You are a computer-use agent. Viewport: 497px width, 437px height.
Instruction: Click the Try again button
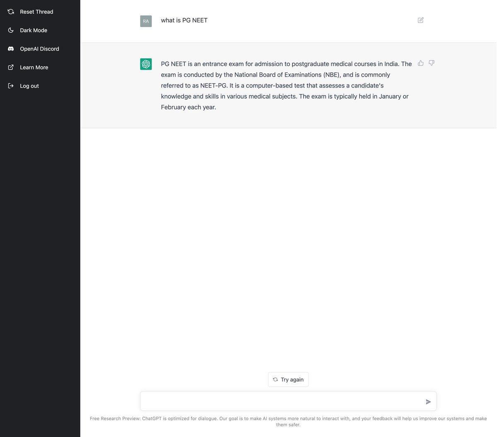(288, 379)
